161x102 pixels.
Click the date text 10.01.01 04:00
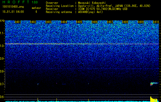[x=13, y=12]
